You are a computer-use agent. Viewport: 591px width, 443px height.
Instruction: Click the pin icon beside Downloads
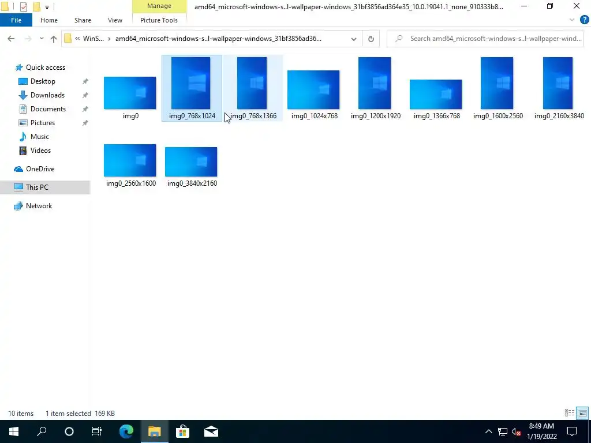click(x=85, y=95)
